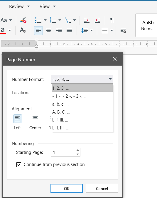Viewport: 157px width, 198px height.
Task: Select the bulleted list icon
Action: [38, 20]
